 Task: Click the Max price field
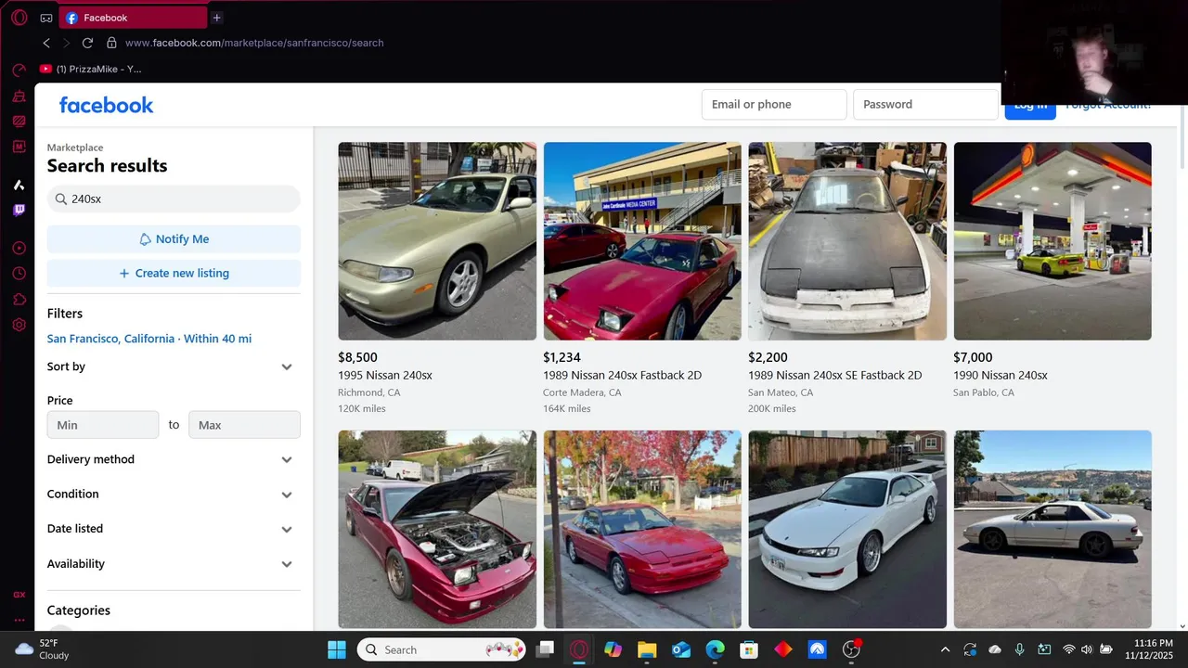click(x=244, y=425)
